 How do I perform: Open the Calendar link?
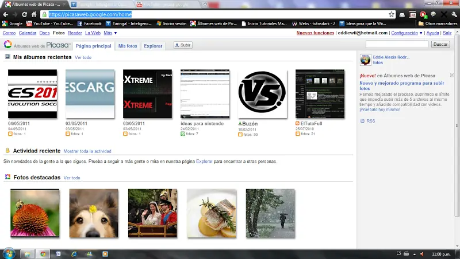coord(28,33)
